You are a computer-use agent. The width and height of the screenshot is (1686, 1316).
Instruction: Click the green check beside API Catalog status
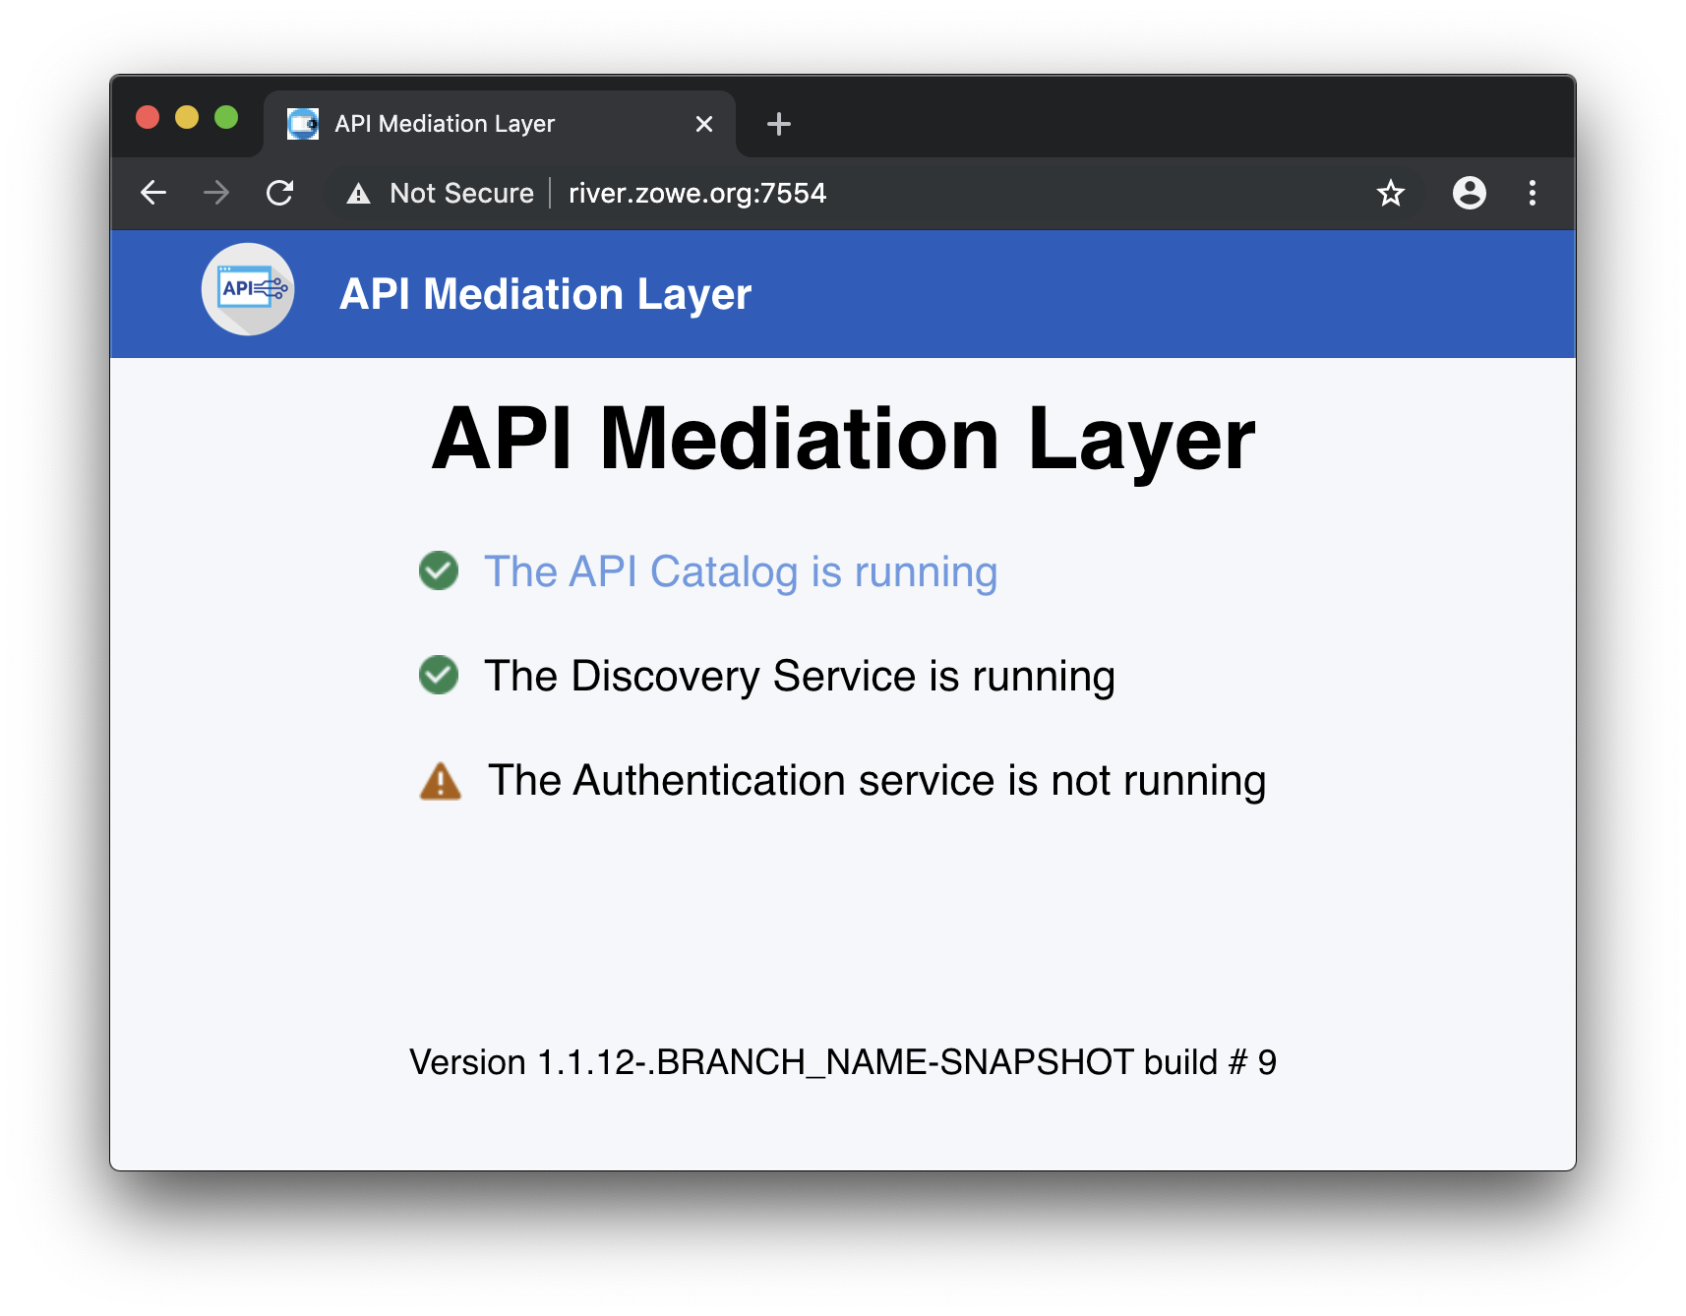click(x=438, y=570)
